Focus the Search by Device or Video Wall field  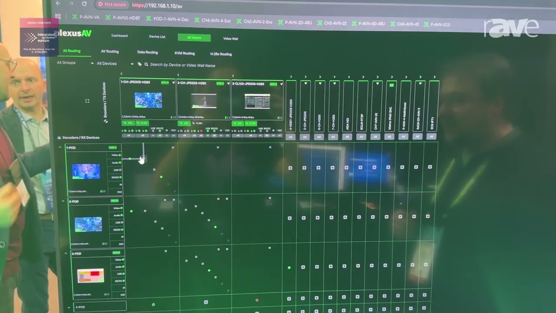[x=182, y=65]
